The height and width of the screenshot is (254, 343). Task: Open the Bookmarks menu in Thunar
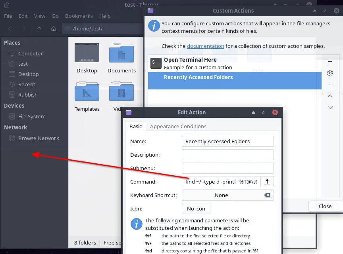point(79,16)
